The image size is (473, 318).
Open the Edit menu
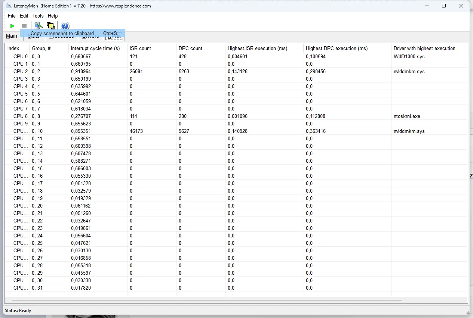tap(24, 16)
